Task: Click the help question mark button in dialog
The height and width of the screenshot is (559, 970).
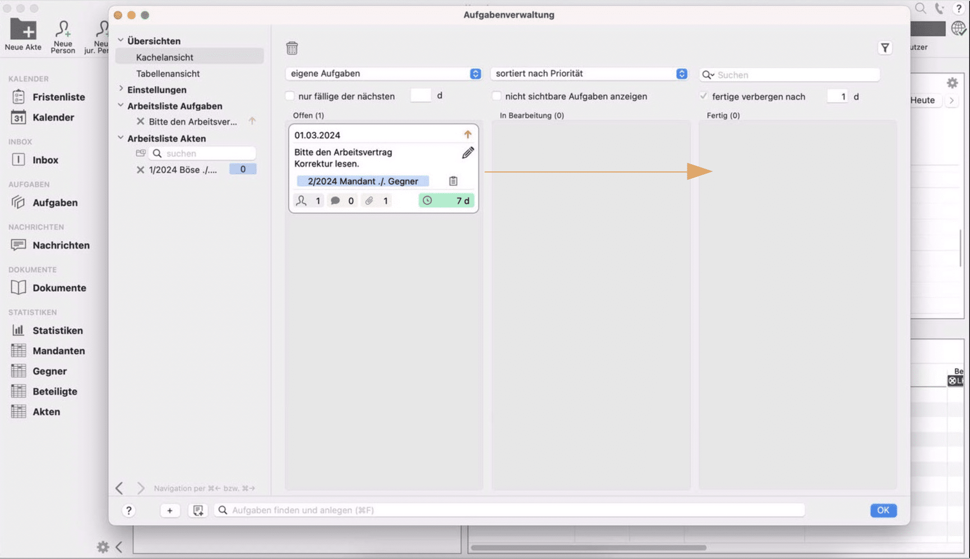Action: pos(129,510)
